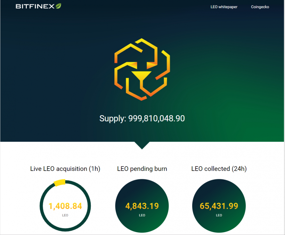This screenshot has width=285, height=235.
Task: Click the dark downward pointer triangle below banner
Action: (142, 145)
